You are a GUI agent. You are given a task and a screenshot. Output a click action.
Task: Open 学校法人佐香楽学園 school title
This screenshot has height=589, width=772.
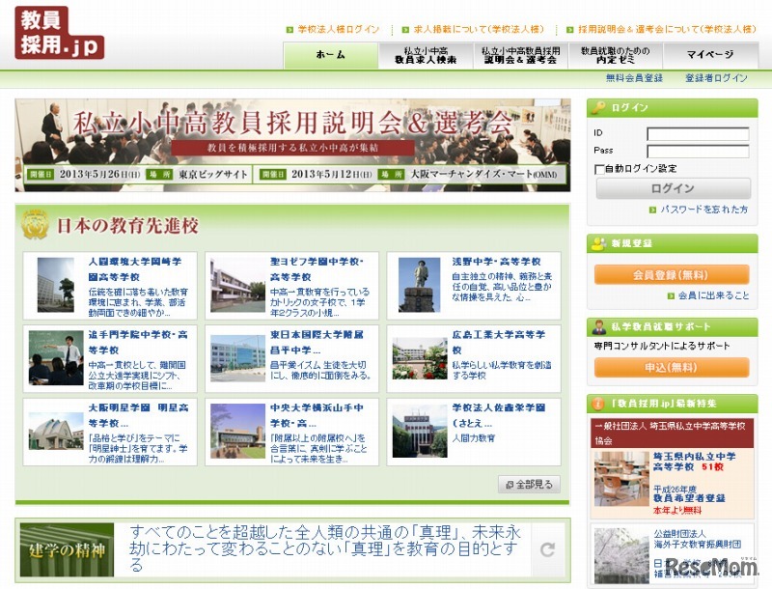(499, 415)
